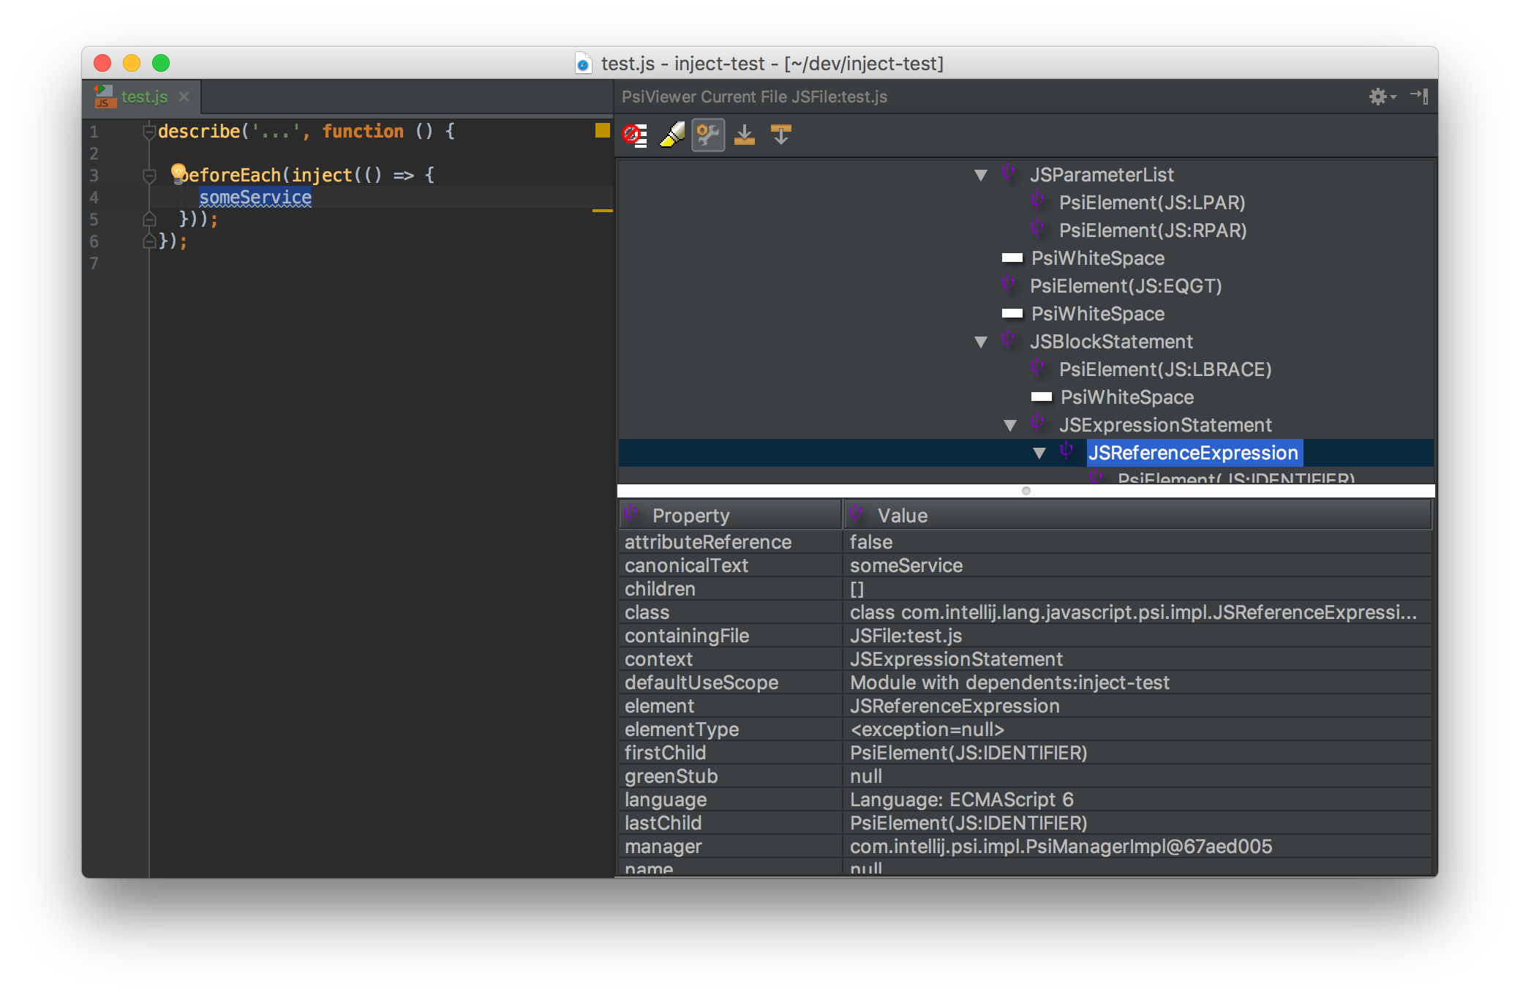Hide the PsiViewer panel via hide icon
The height and width of the screenshot is (995, 1520).
click(1420, 96)
